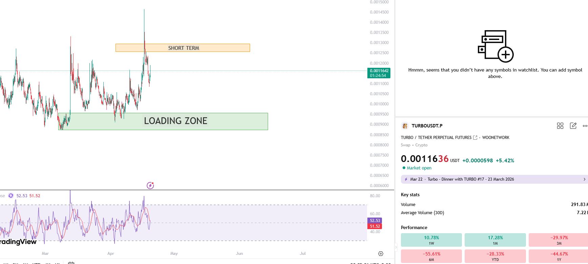Click the purple lightning event icon on chart
Screen dimensions: 588x264
click(x=150, y=185)
